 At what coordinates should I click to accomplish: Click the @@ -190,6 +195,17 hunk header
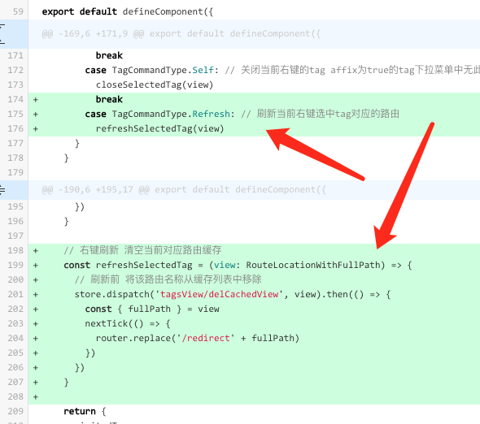coord(184,189)
